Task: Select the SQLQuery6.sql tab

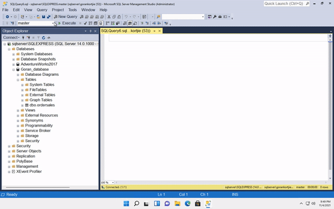Action: [126, 31]
